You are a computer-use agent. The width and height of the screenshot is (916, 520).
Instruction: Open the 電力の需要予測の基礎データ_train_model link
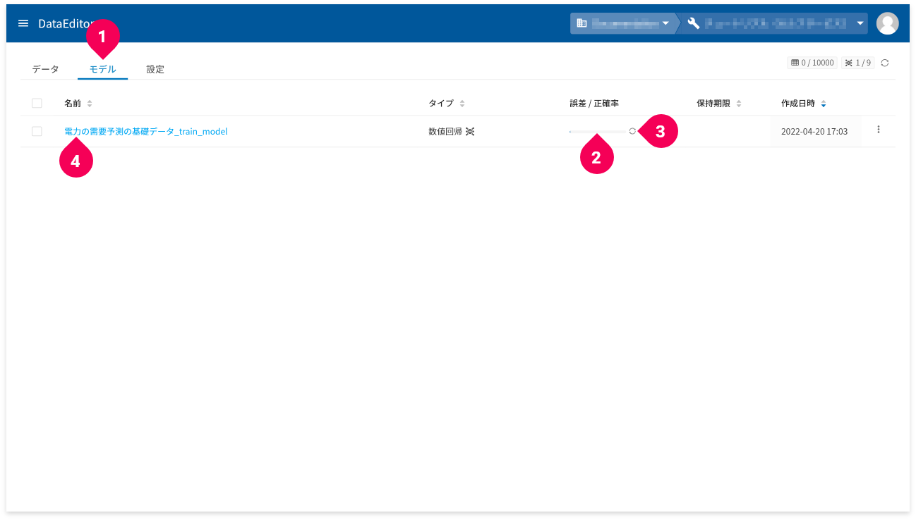tap(146, 131)
